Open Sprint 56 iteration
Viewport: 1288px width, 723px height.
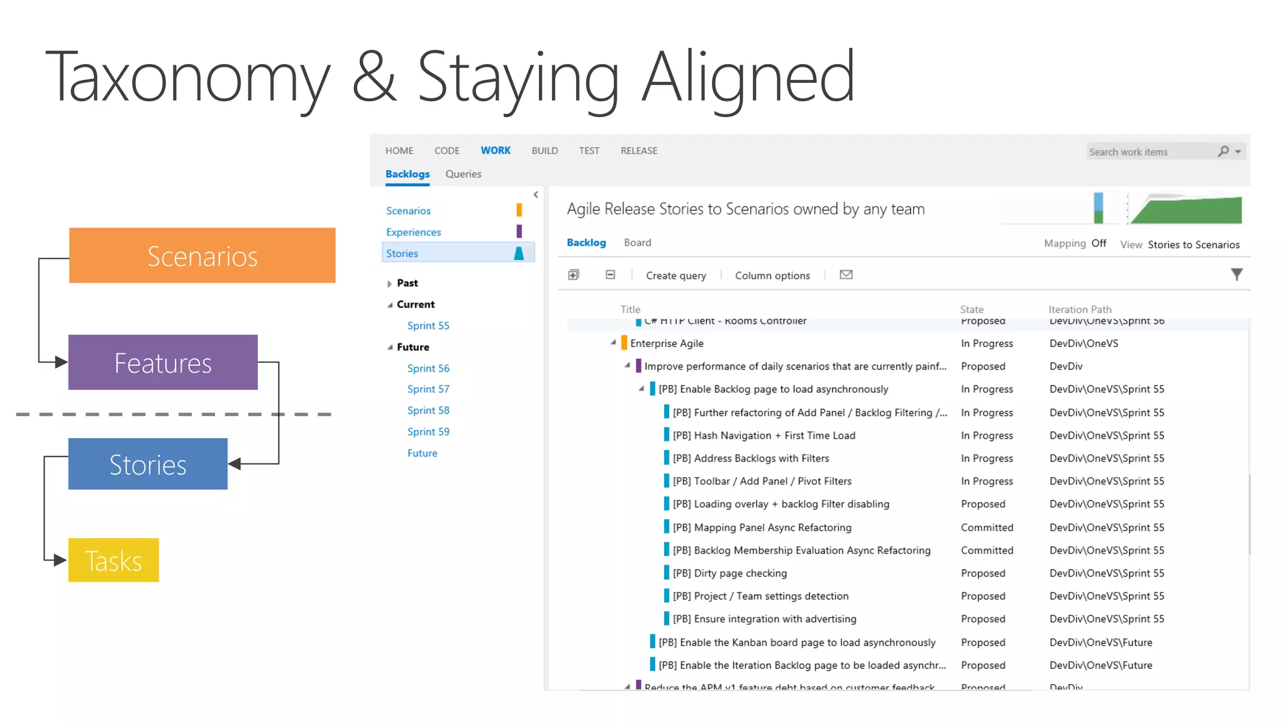tap(428, 368)
